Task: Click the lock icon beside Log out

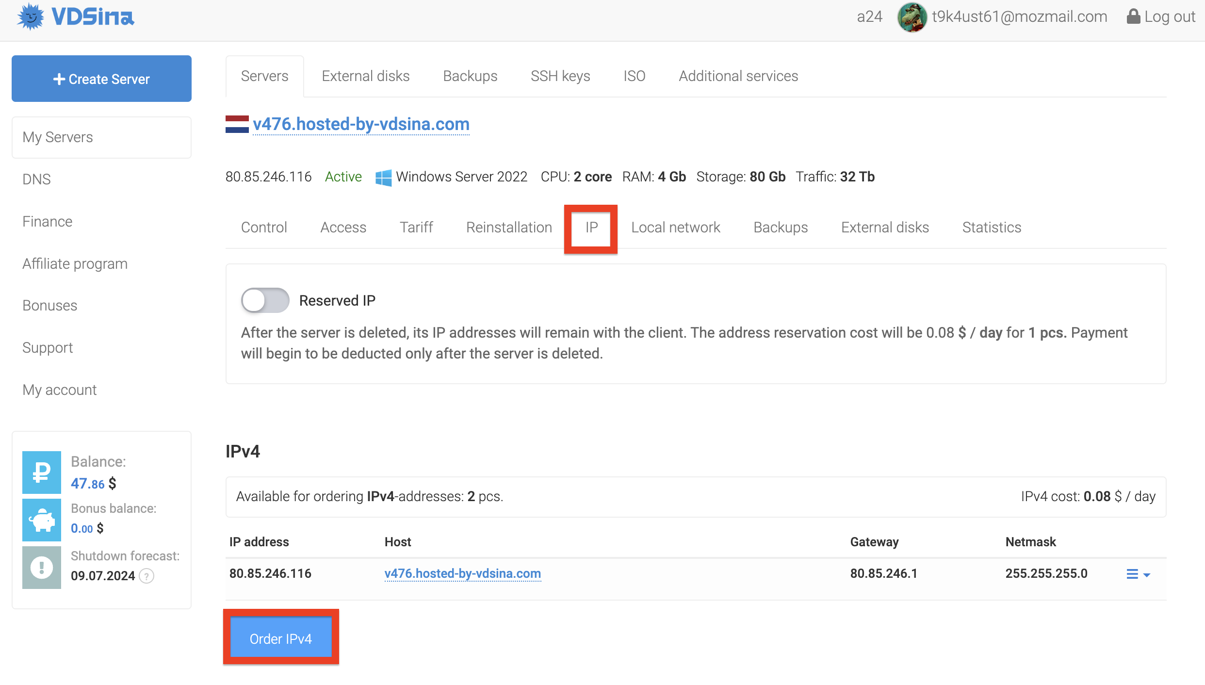Action: [1133, 16]
